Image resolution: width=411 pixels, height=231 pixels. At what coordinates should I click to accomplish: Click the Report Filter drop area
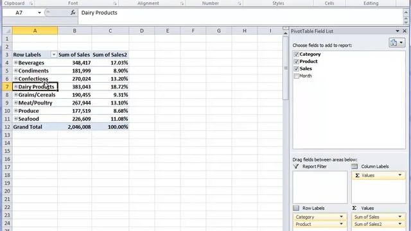320,187
